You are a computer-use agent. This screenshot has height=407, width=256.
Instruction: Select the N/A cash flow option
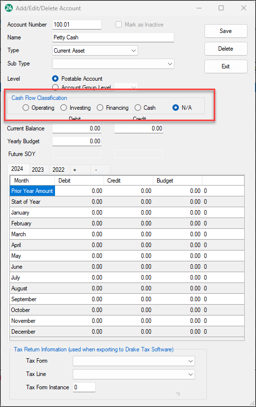[x=176, y=107]
